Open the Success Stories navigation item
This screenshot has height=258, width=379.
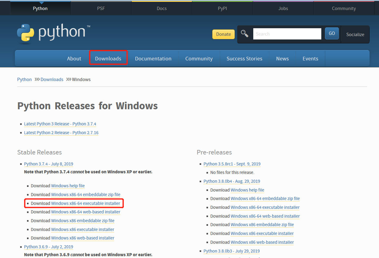[x=244, y=59]
